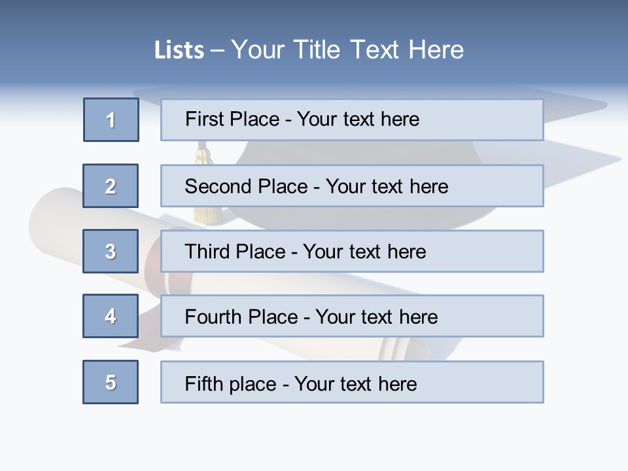This screenshot has width=628, height=471.
Task: Select the First Place text box
Action: [x=352, y=120]
